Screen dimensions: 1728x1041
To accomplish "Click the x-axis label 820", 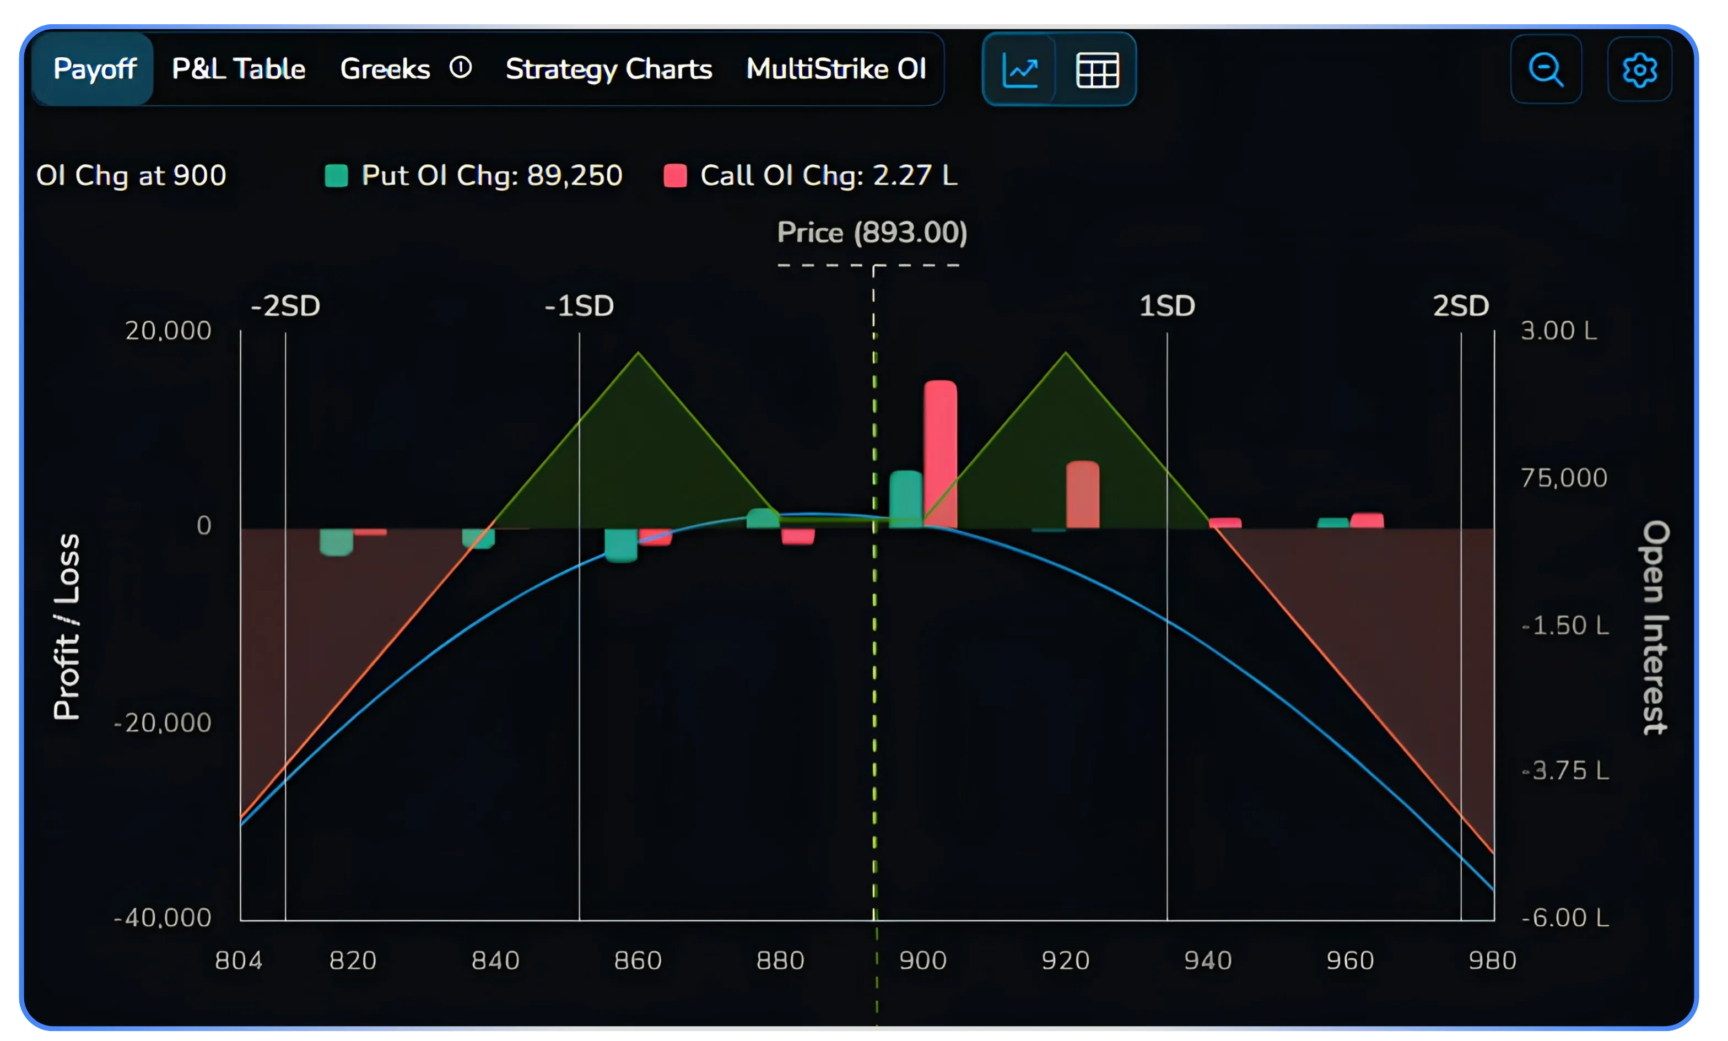I will tap(353, 961).
